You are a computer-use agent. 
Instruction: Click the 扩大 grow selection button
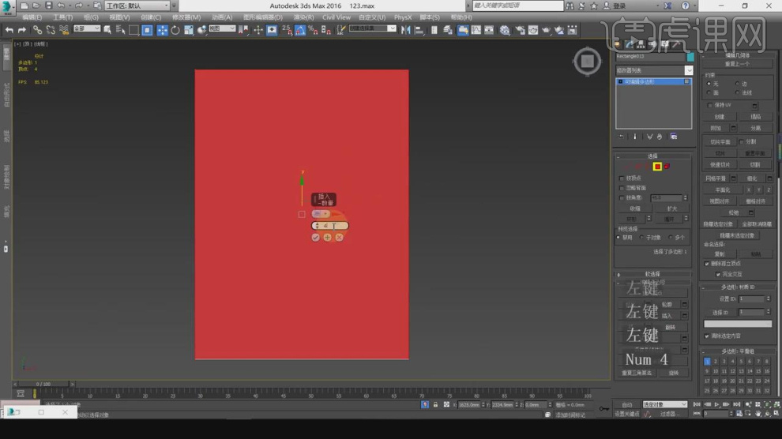(x=672, y=208)
